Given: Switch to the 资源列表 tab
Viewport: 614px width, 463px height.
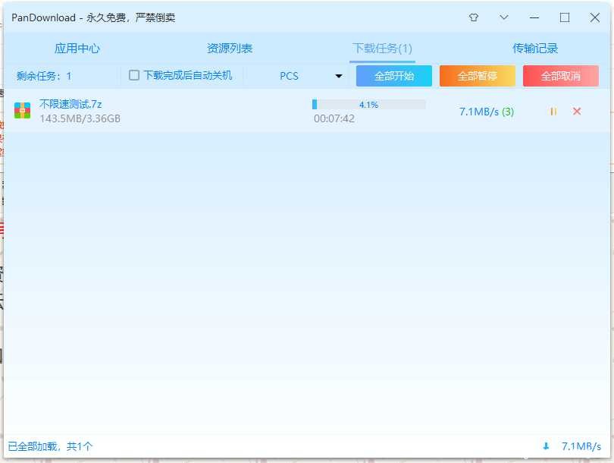Looking at the screenshot, I should coord(230,49).
